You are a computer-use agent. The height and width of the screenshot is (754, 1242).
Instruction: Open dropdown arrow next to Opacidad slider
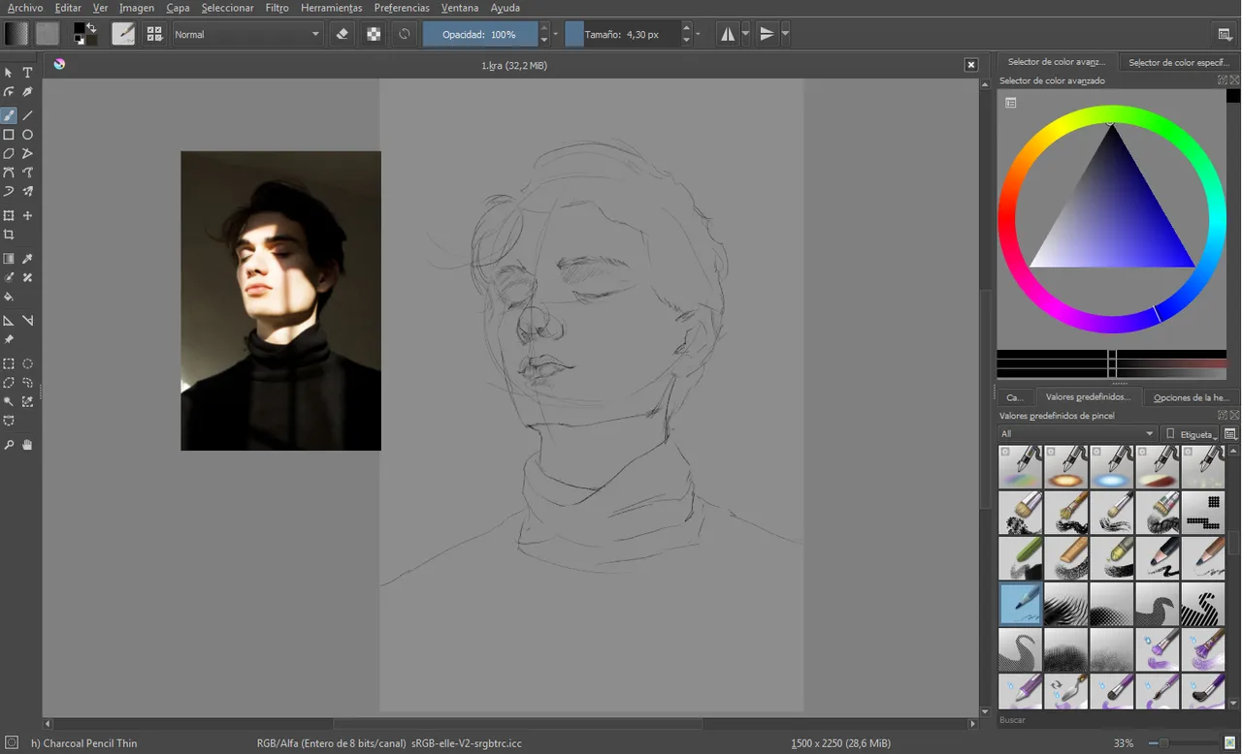coord(556,34)
